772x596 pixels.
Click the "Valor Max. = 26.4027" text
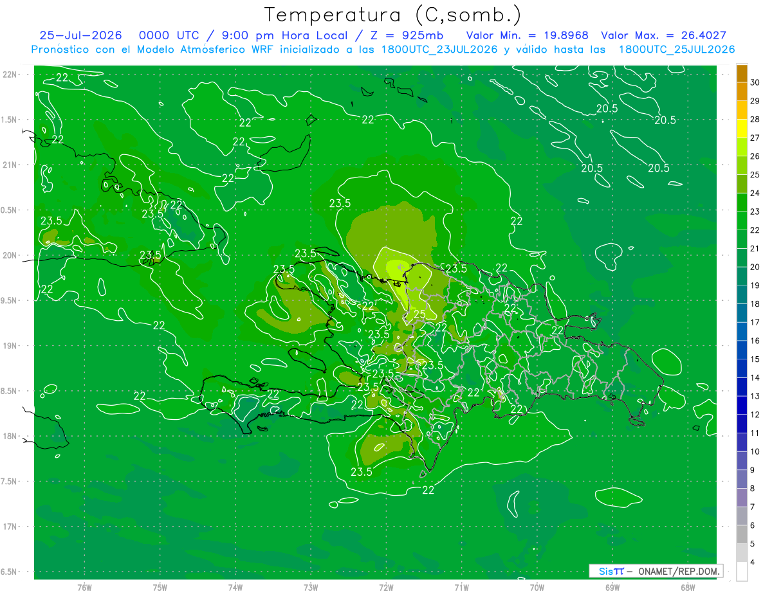663,35
